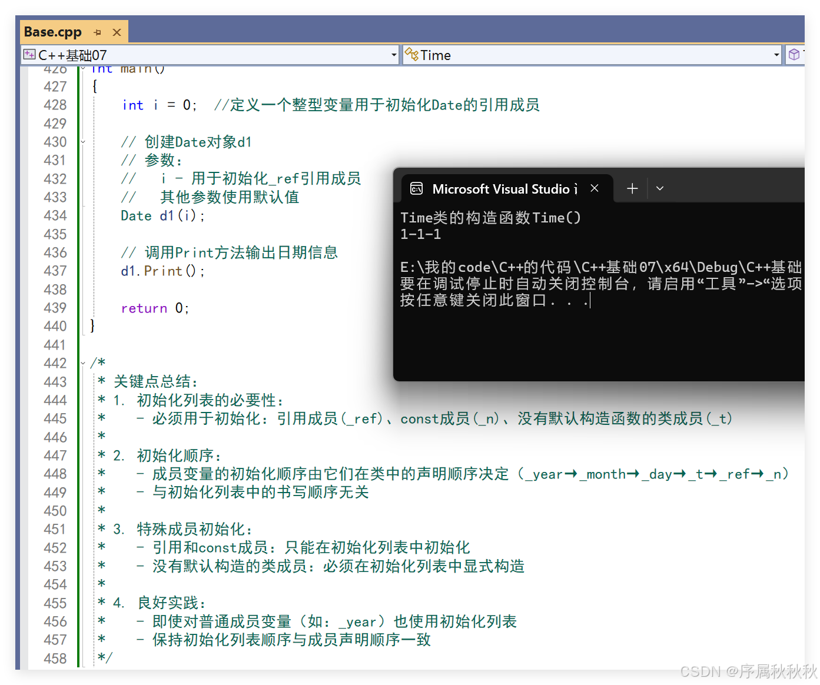The width and height of the screenshot is (820, 685).
Task: Click console output '1-1-1'
Action: tap(421, 234)
